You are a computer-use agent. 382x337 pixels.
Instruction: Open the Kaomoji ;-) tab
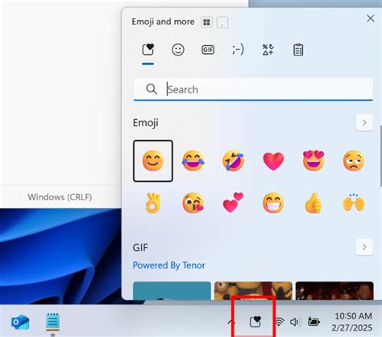(x=238, y=50)
